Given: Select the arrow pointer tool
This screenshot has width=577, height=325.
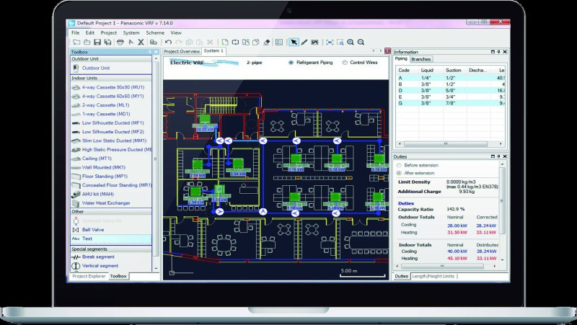Looking at the screenshot, I should click(x=294, y=43).
